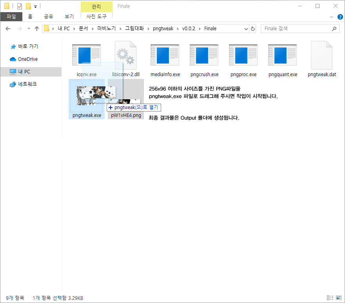Select the pngproc.exe file icon
The image size is (345, 303).
coord(243,55)
